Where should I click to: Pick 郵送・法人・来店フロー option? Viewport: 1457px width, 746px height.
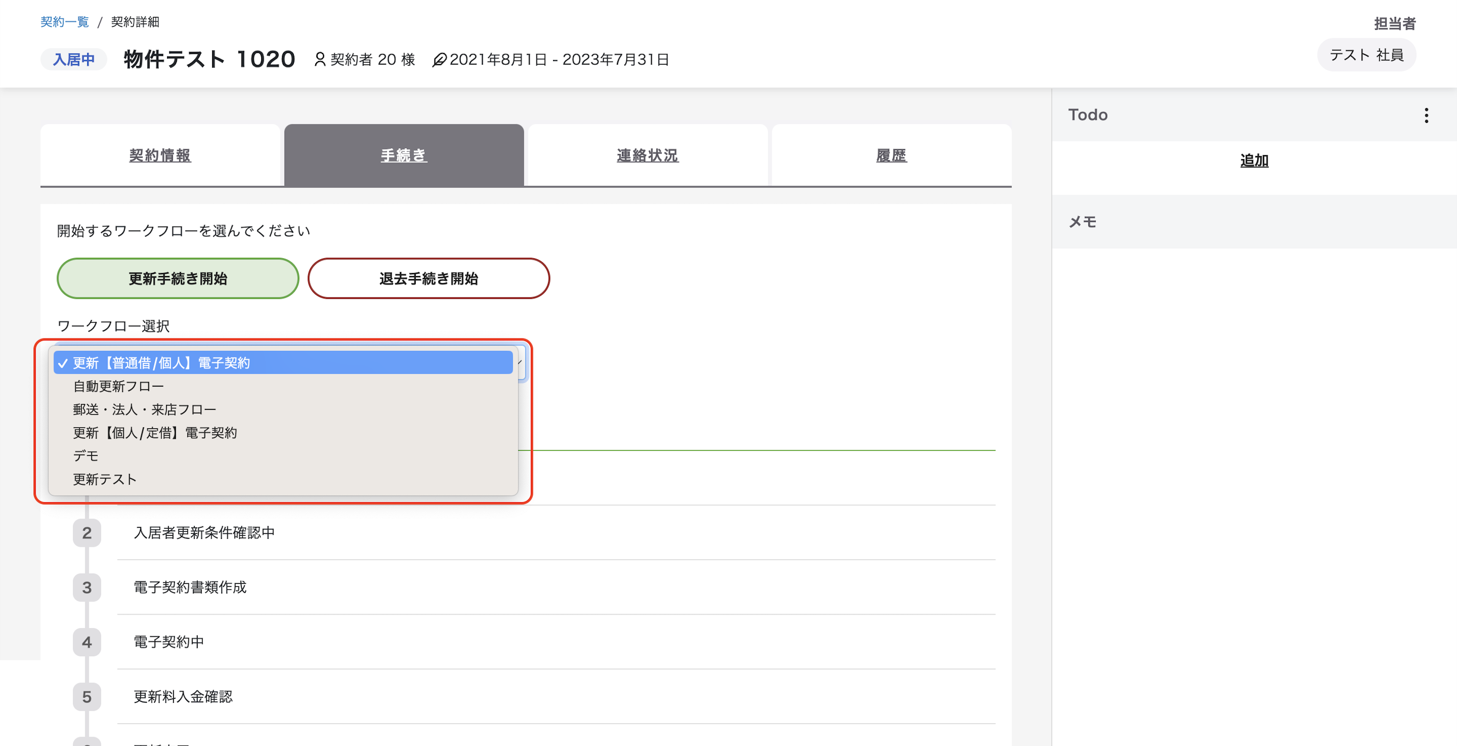pyautogui.click(x=283, y=409)
